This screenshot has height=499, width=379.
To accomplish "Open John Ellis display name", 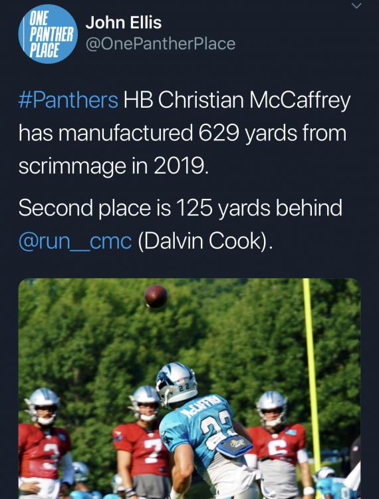I will [x=124, y=23].
